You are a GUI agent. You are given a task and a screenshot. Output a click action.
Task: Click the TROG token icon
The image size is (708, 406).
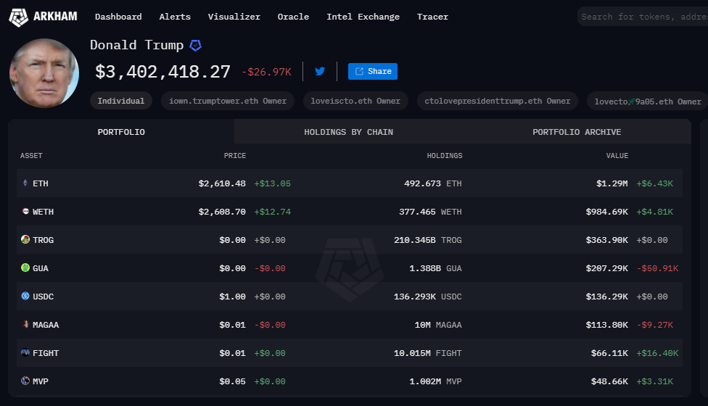coord(25,240)
